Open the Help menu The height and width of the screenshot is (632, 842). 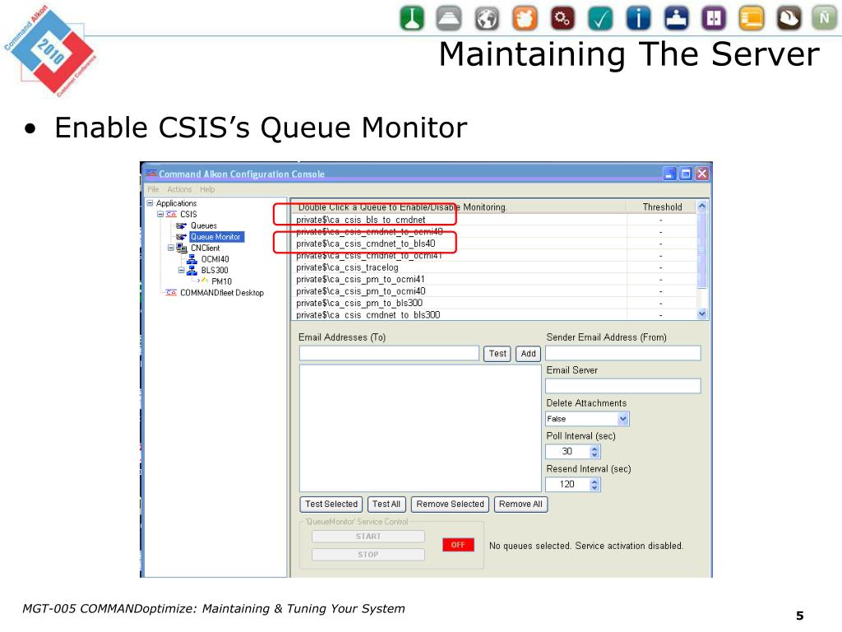pyautogui.click(x=207, y=189)
